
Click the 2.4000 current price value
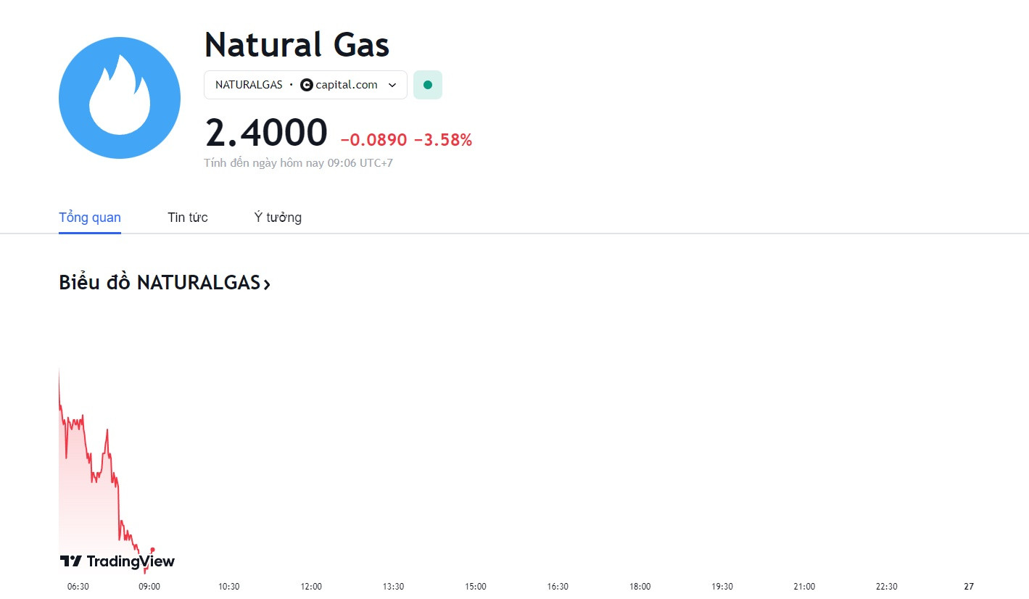[266, 133]
